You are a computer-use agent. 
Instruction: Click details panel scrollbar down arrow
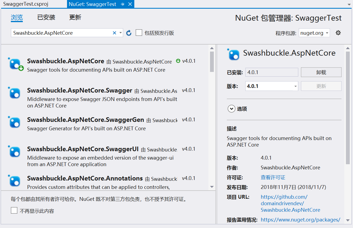[348, 220]
